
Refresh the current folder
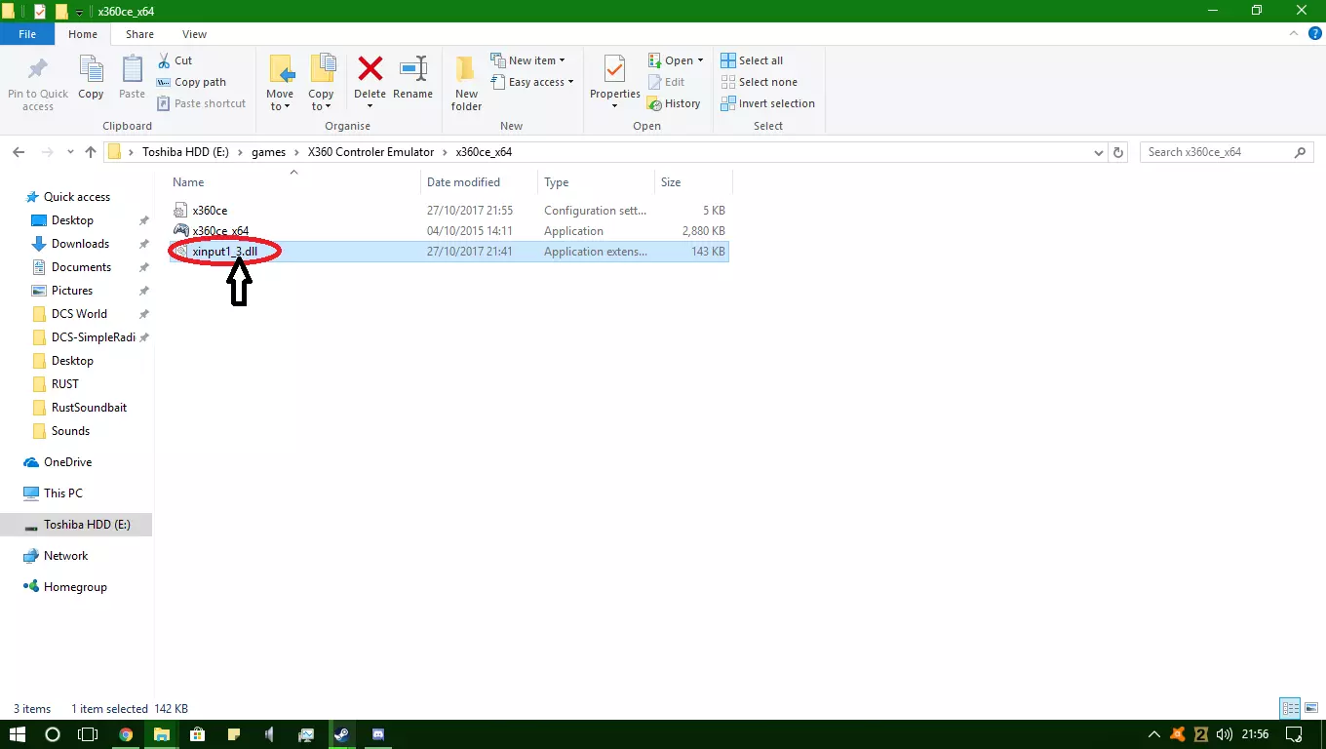click(1118, 152)
